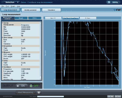Screen dimensions: 122x98
Task: Show the Gain-θ graph tab
Action: click(53, 18)
